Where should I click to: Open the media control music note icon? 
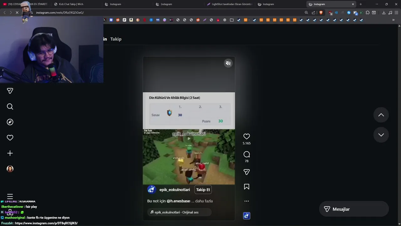(x=390, y=13)
